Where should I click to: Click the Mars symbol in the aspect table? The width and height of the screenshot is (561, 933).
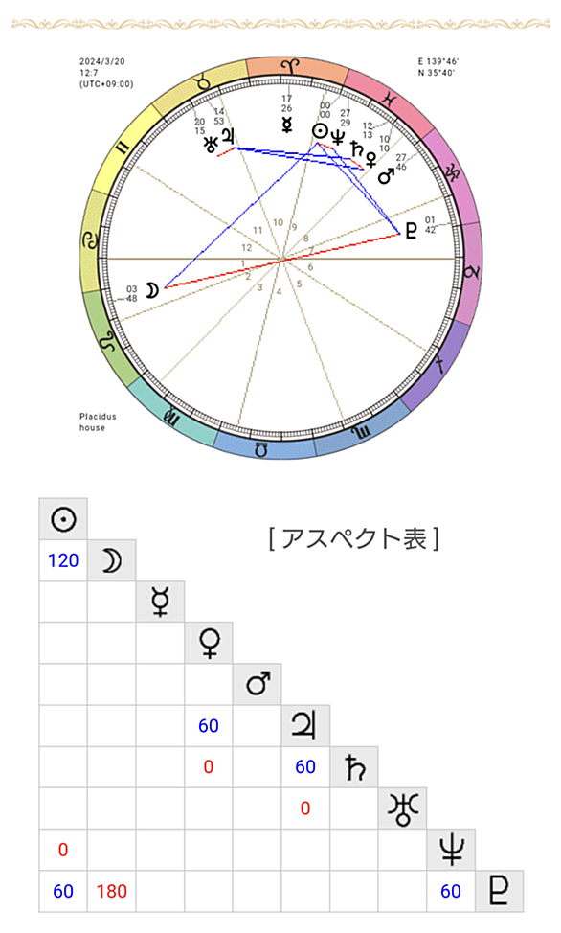coord(257,685)
